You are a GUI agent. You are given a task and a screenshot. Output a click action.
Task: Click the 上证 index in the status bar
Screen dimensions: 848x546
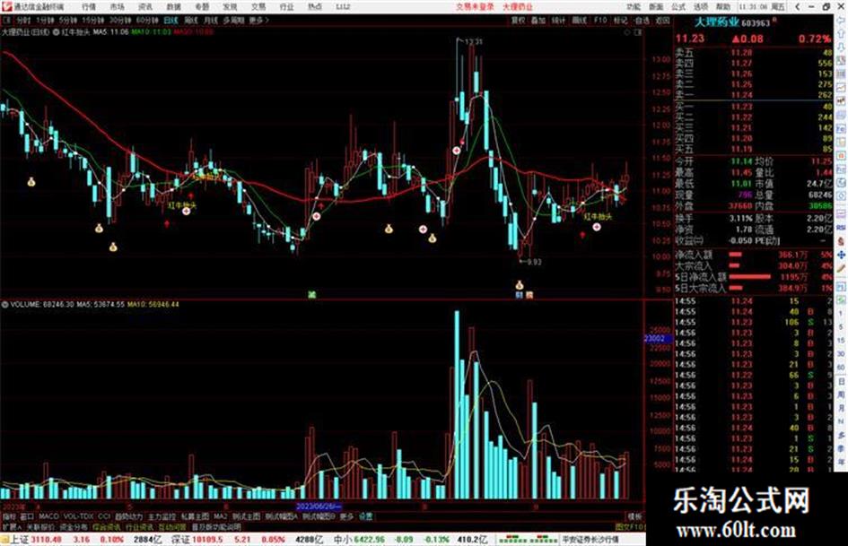19,540
